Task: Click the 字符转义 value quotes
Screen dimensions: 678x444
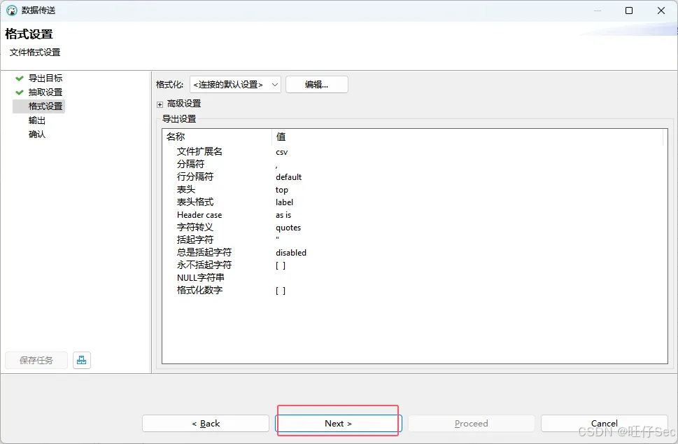Action: (x=288, y=228)
